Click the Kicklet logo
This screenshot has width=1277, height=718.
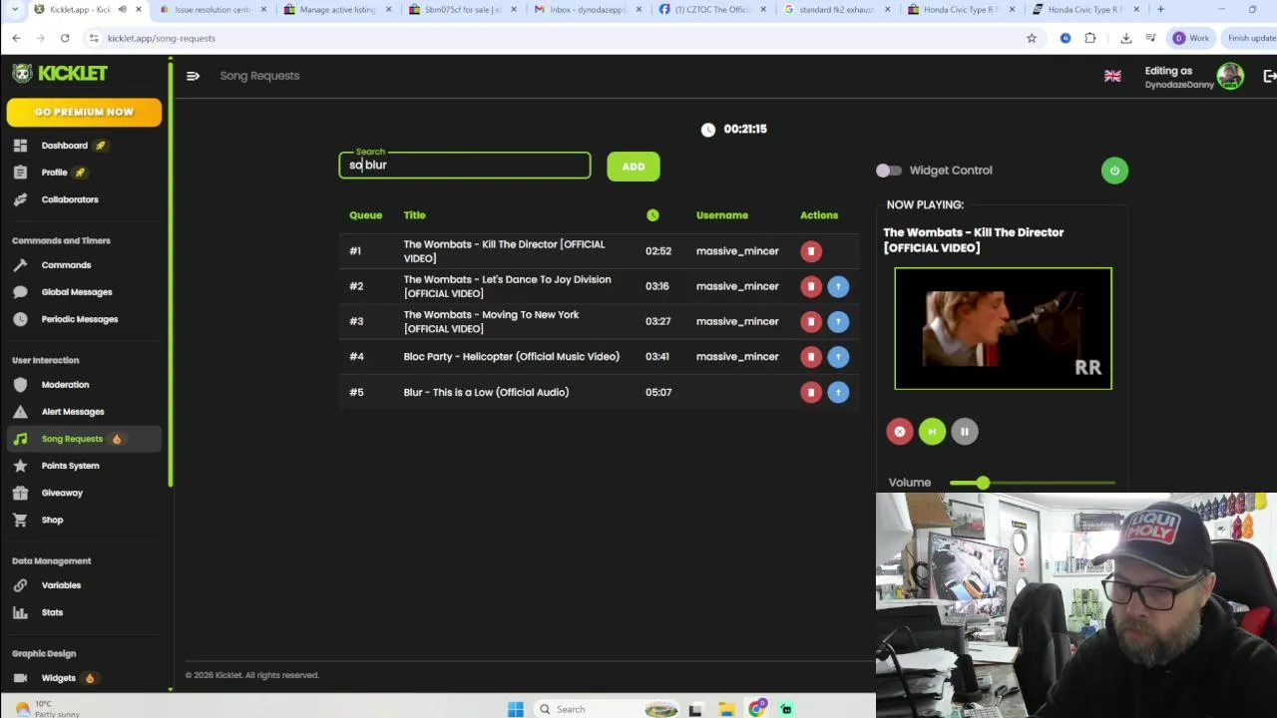[60, 74]
